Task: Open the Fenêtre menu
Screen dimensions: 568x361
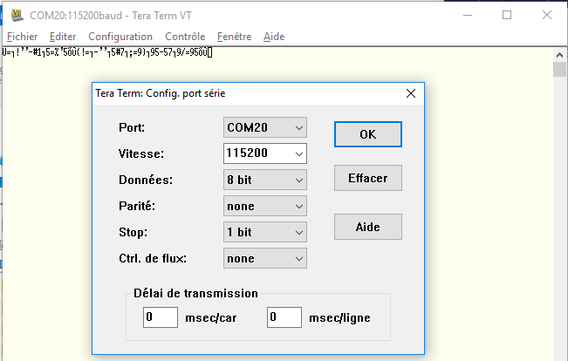Action: [234, 37]
